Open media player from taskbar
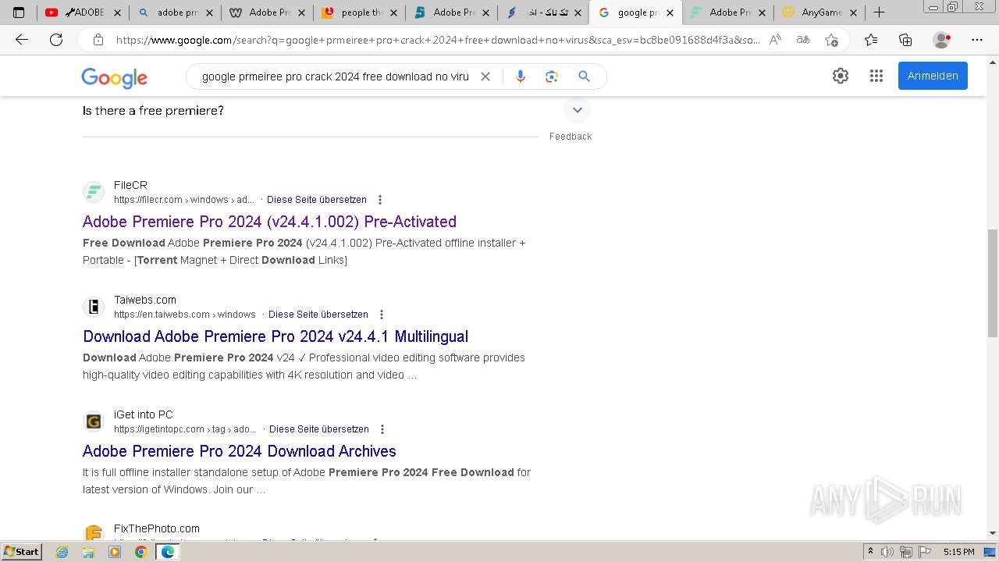 [115, 552]
